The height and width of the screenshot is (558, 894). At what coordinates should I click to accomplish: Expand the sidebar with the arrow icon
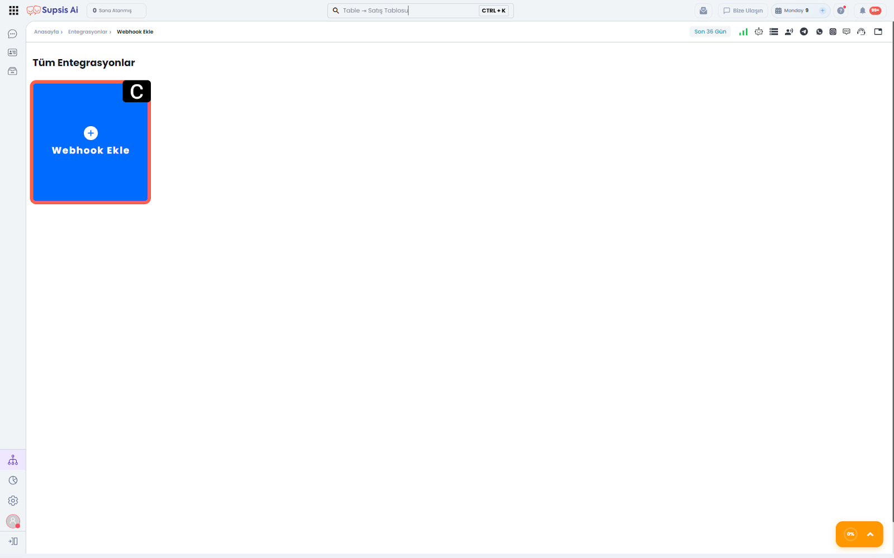coord(13,541)
